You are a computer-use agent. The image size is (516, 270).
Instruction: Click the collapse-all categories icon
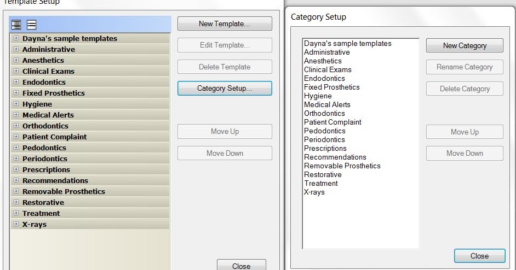32,25
